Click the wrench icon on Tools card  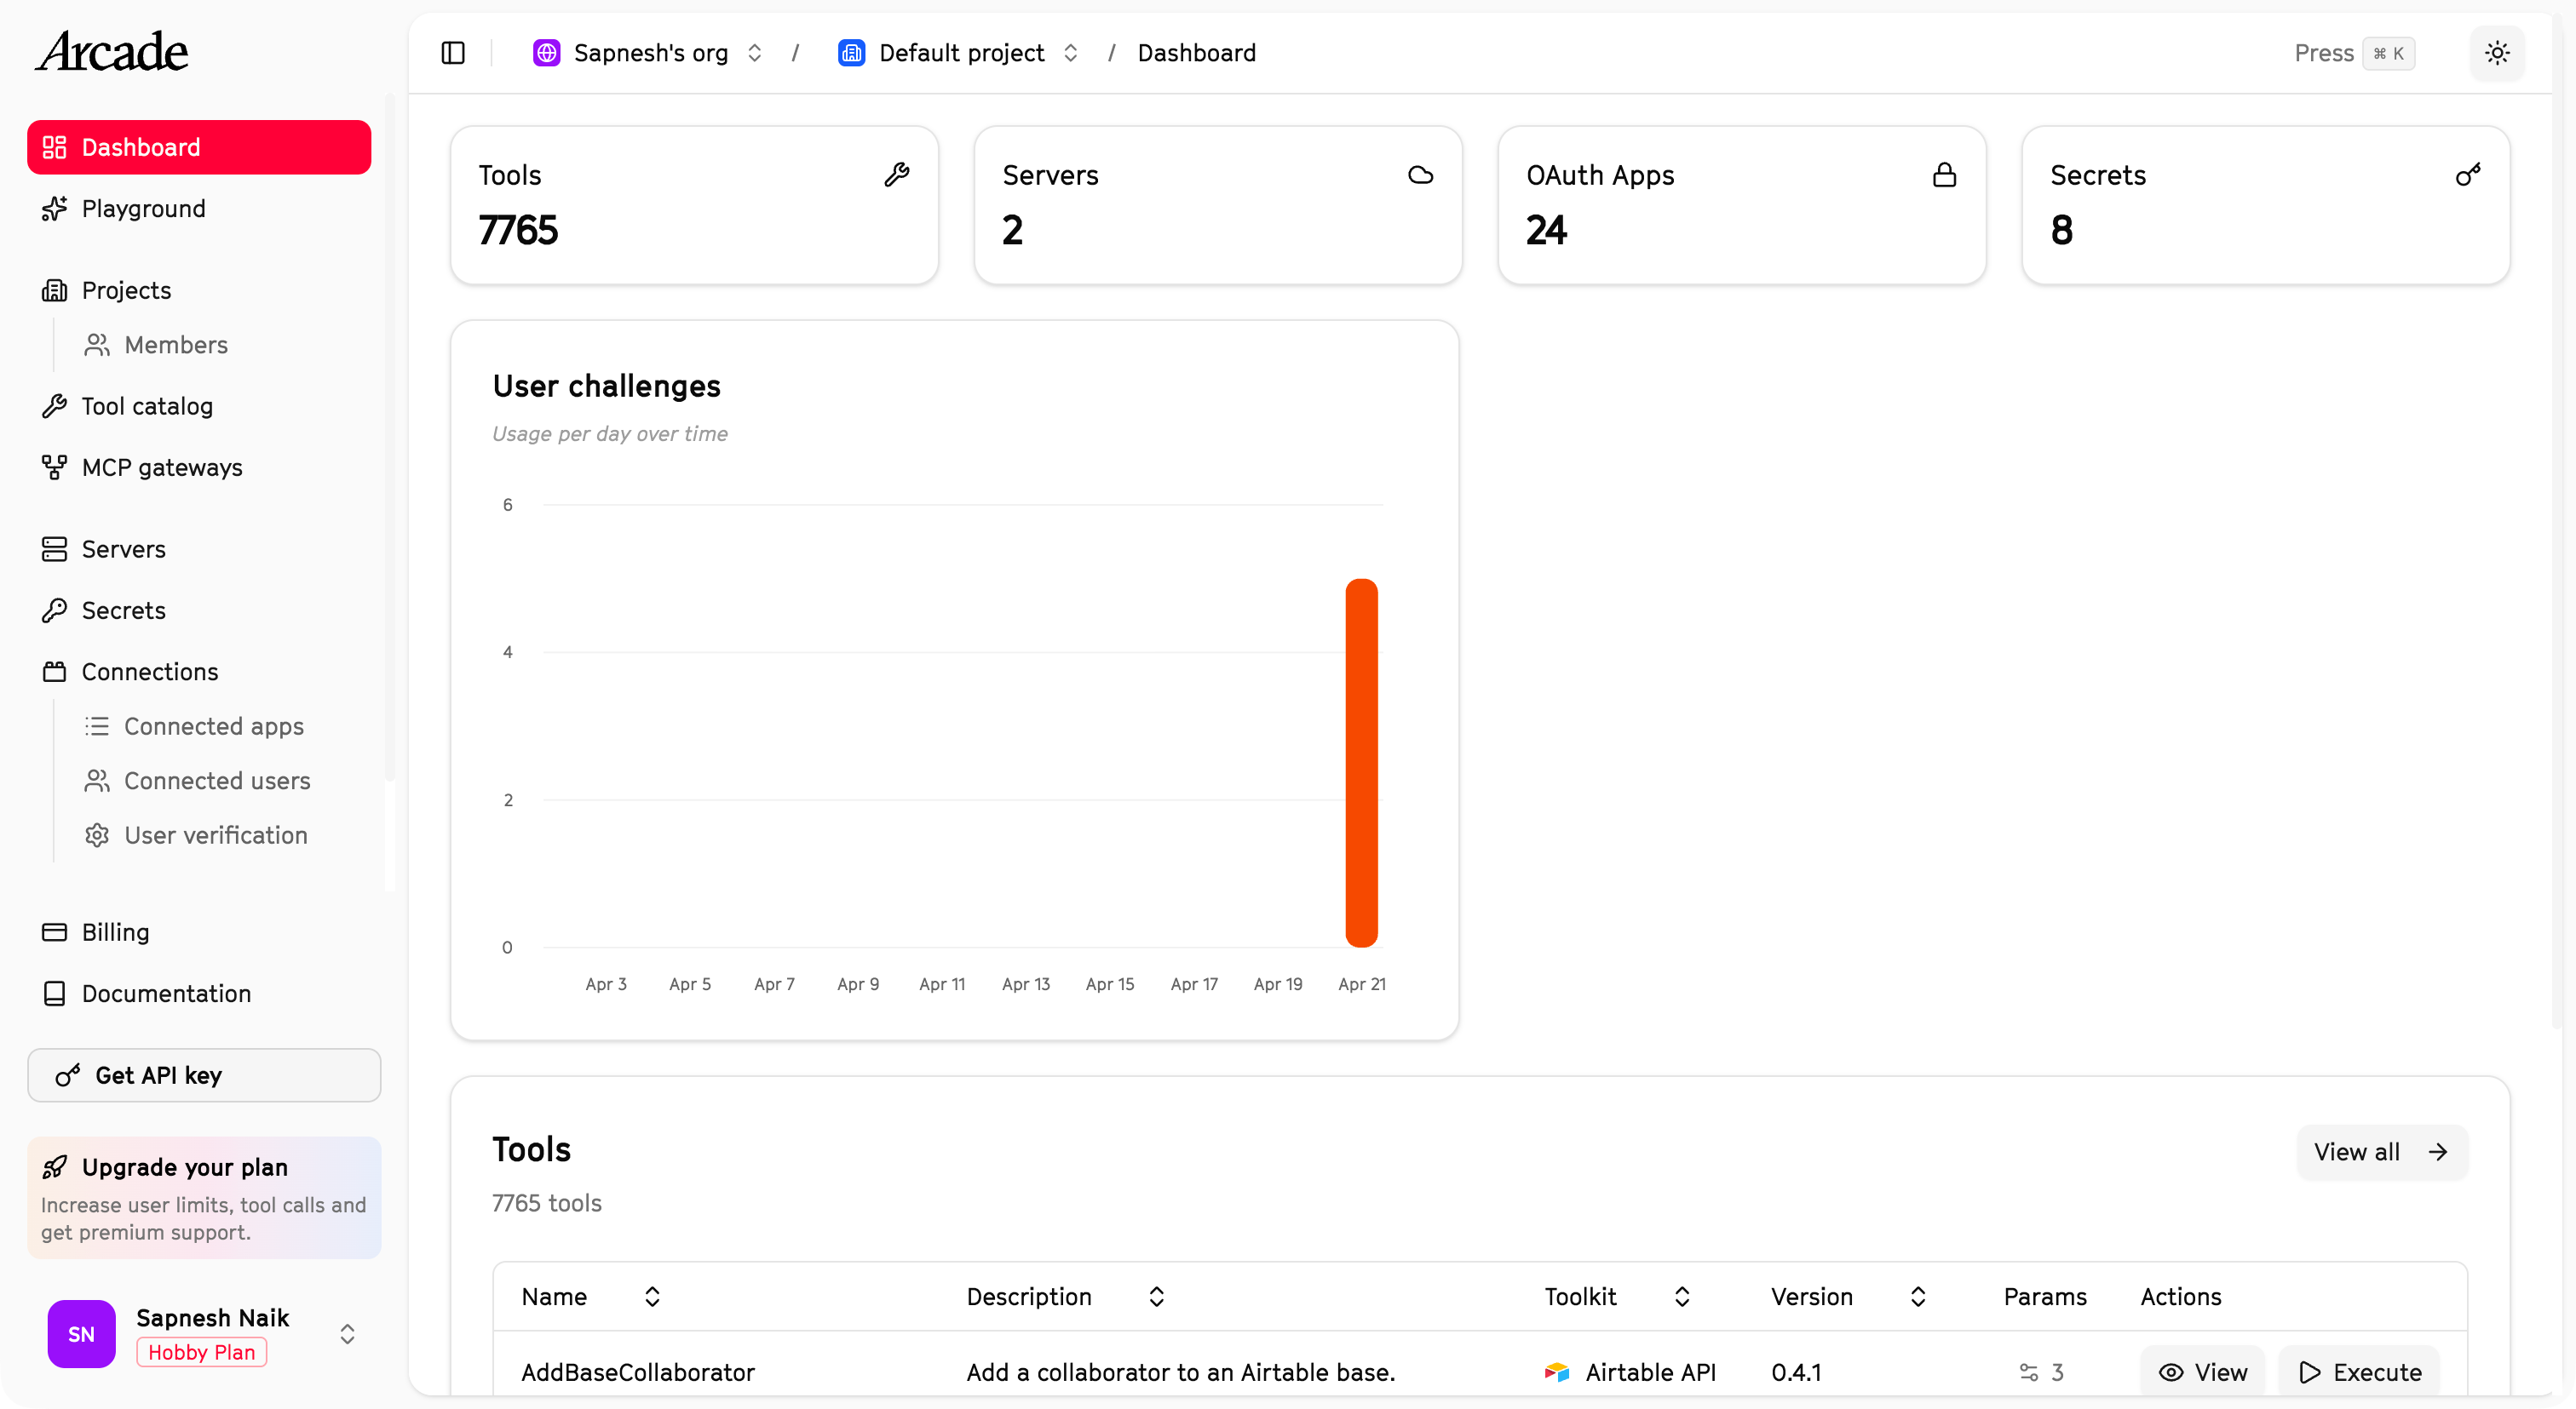pyautogui.click(x=896, y=175)
